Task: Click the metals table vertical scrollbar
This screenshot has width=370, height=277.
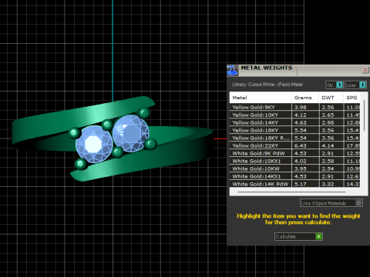Action: (364, 115)
